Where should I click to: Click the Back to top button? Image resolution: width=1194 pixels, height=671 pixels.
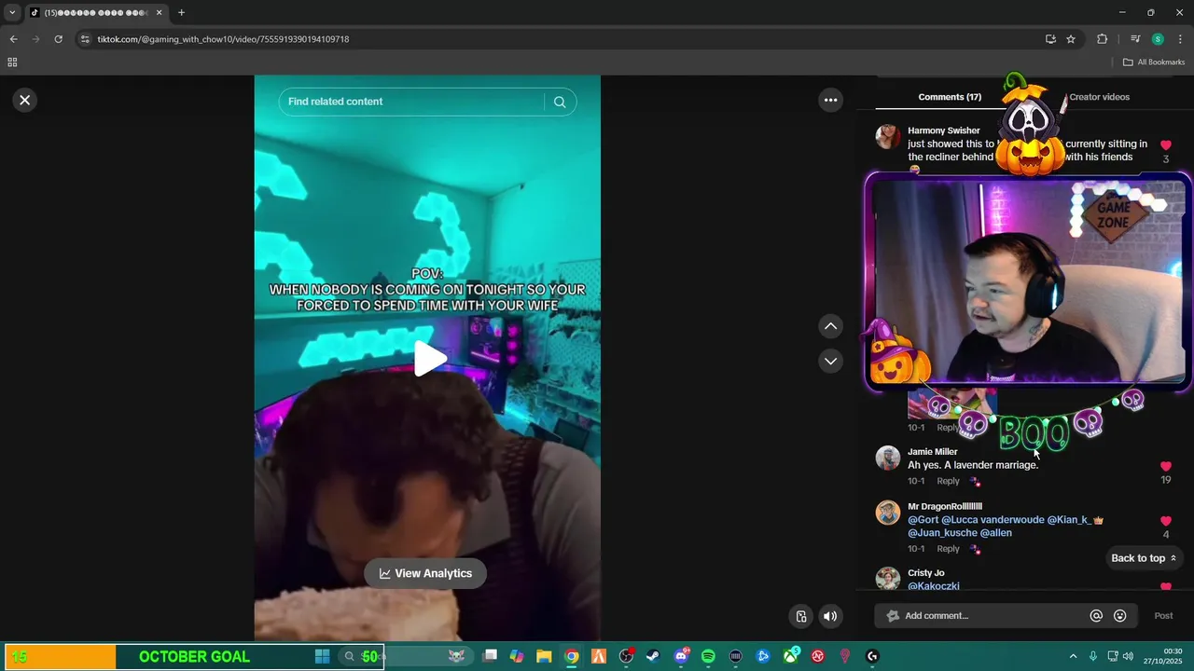point(1144,558)
